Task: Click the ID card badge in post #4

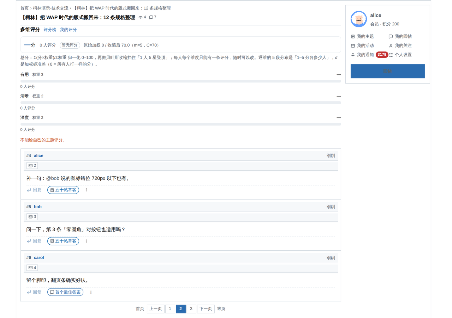Action: coord(32,166)
